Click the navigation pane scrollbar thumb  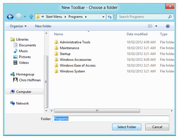click(x=46, y=82)
